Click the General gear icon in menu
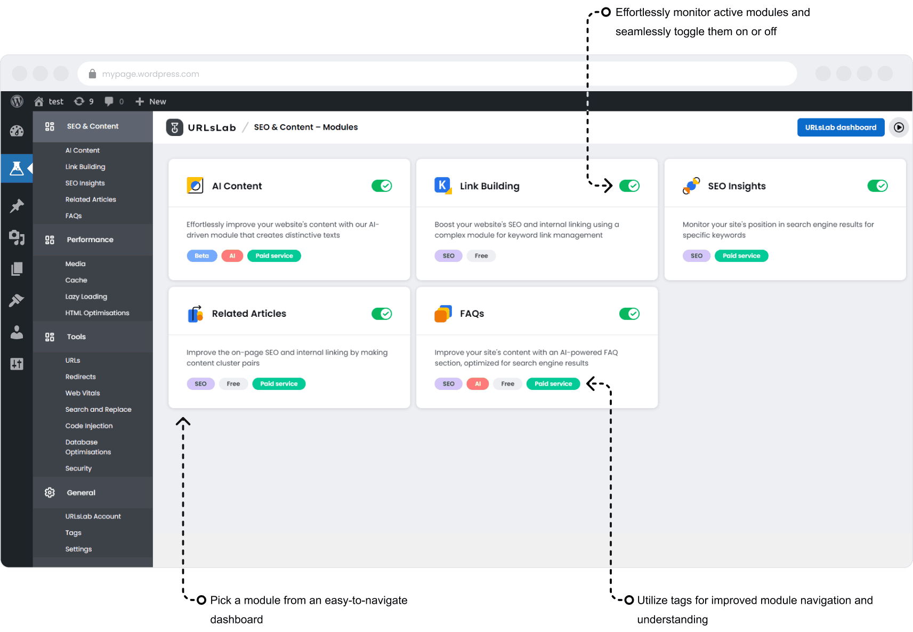913x632 pixels. 50,493
